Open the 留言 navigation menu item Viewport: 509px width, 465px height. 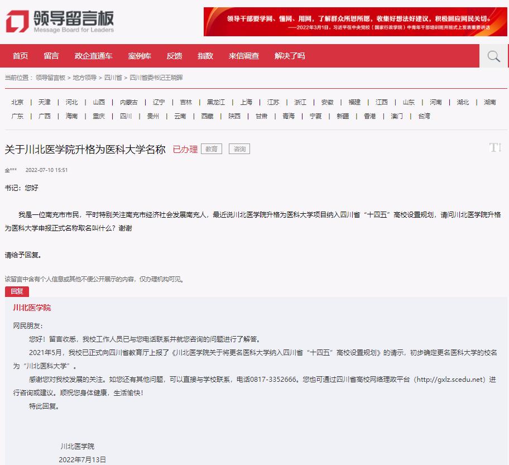click(52, 56)
